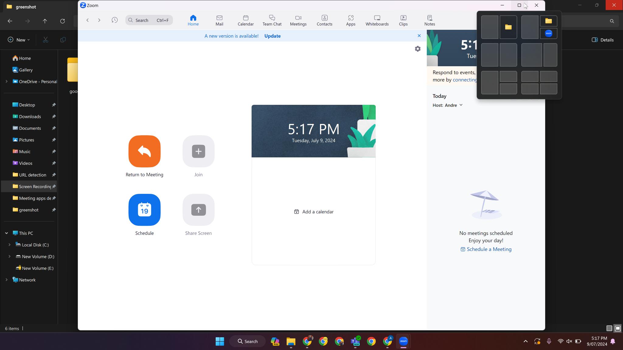Select snap layout zone showing Zoom icon

(x=548, y=33)
